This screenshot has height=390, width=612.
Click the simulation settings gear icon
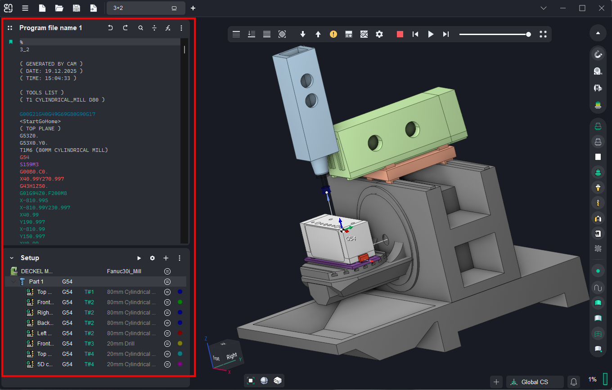click(379, 34)
